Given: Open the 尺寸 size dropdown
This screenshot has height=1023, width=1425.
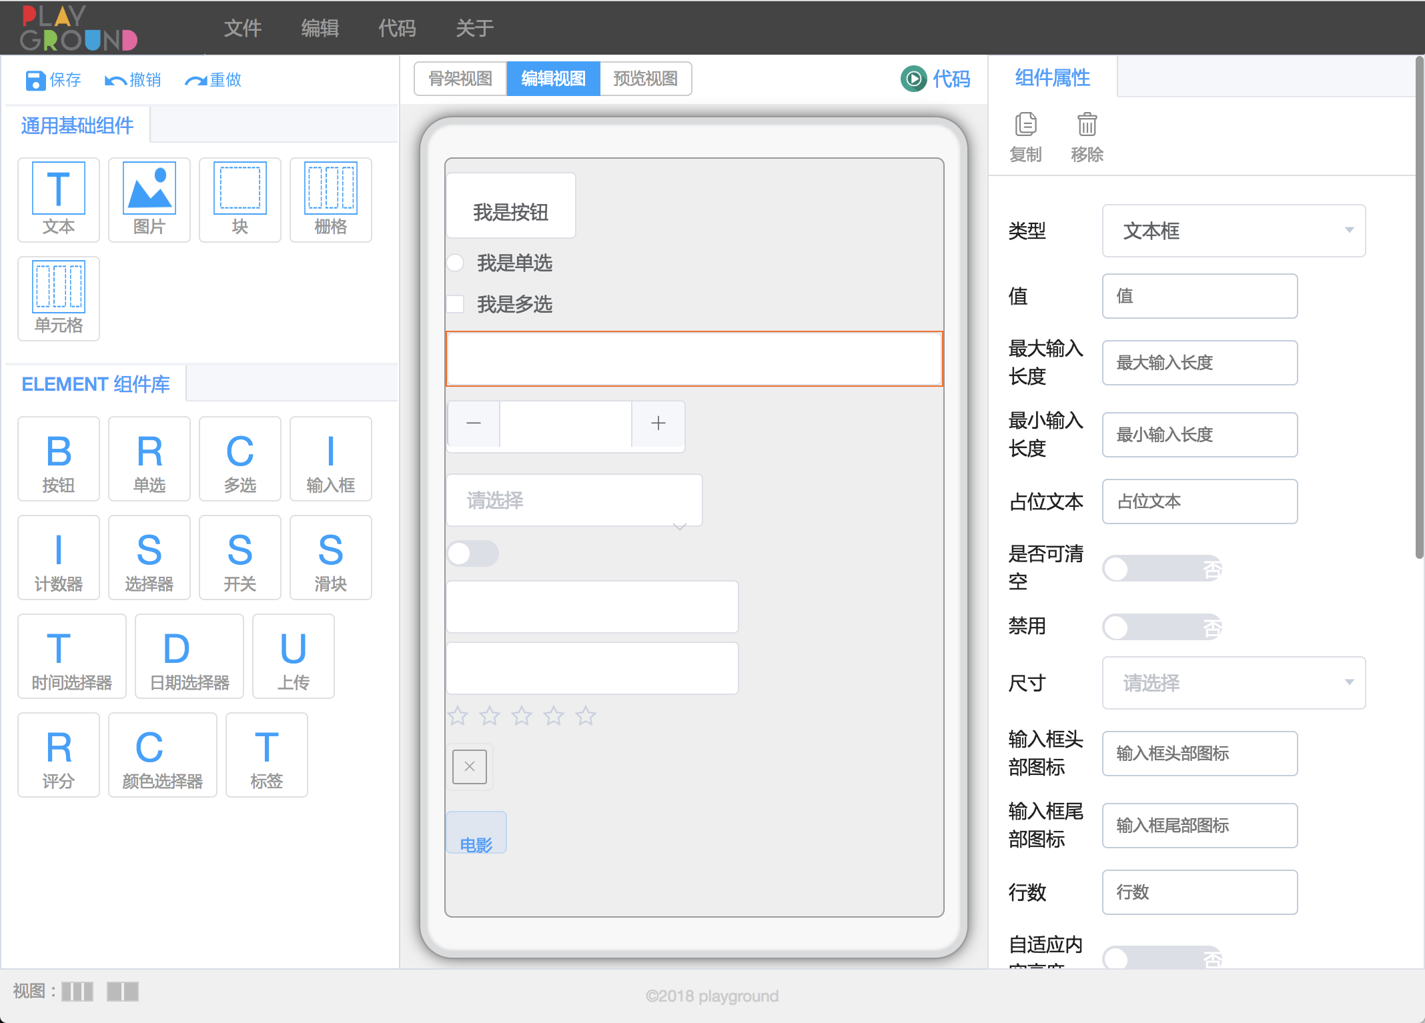Looking at the screenshot, I should tap(1233, 683).
